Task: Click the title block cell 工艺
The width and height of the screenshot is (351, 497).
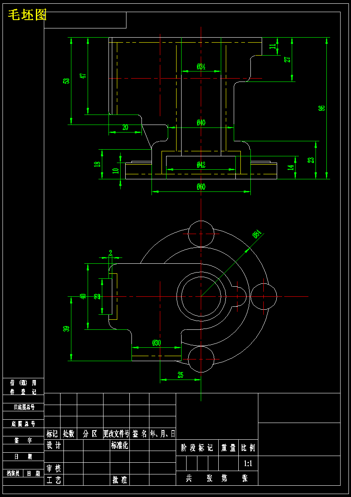Action: point(54,480)
